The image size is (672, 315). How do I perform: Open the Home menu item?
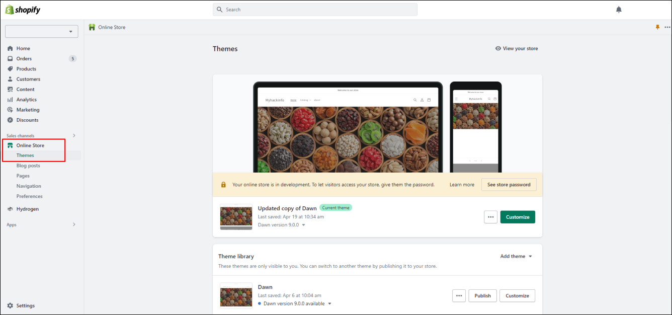23,48
